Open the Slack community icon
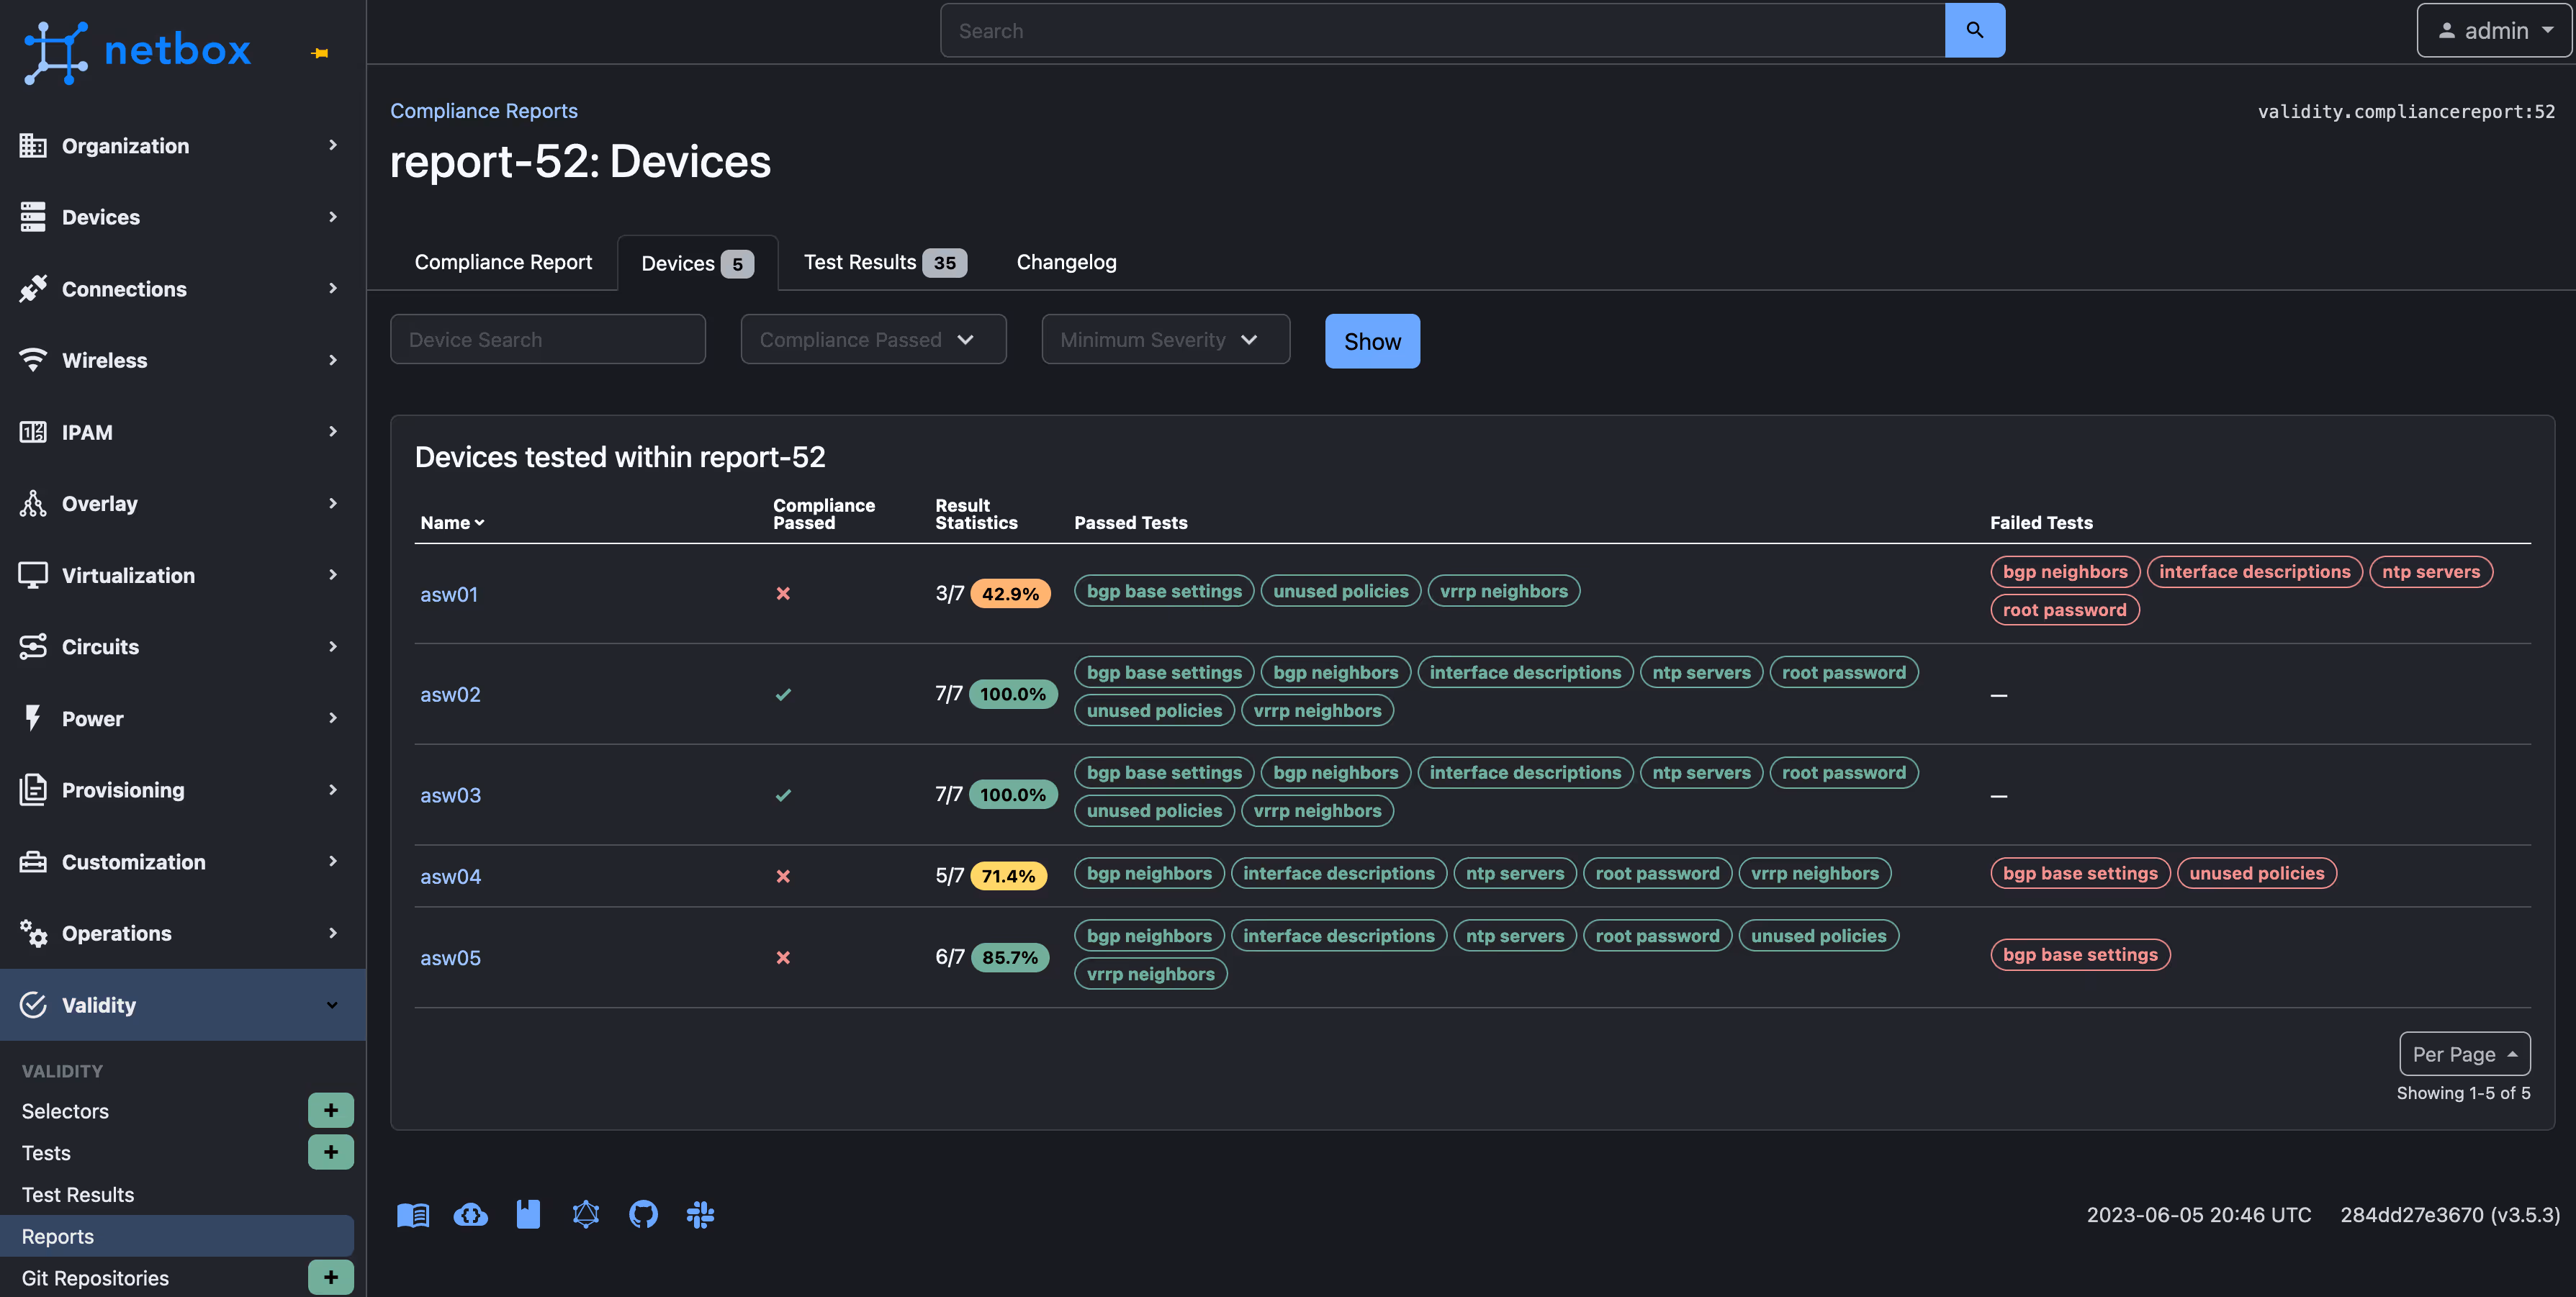This screenshot has height=1297, width=2576. (700, 1214)
